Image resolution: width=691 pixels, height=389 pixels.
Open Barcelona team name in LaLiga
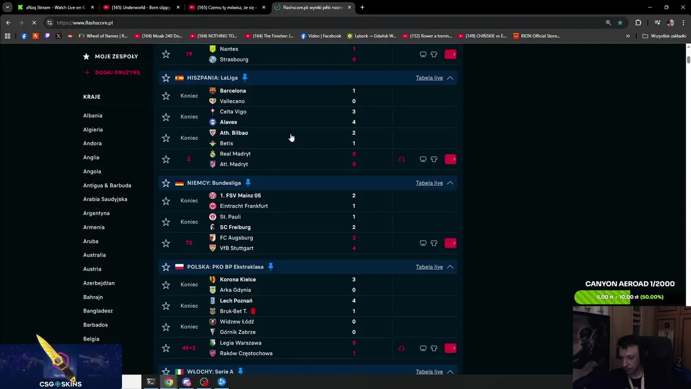[233, 91]
